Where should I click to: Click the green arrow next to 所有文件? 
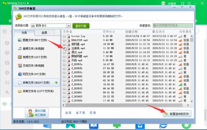point(56,83)
